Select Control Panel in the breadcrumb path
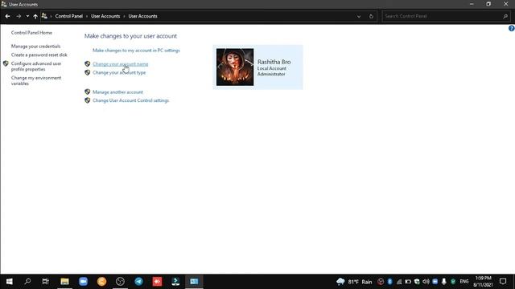Image resolution: width=515 pixels, height=289 pixels. [68, 16]
